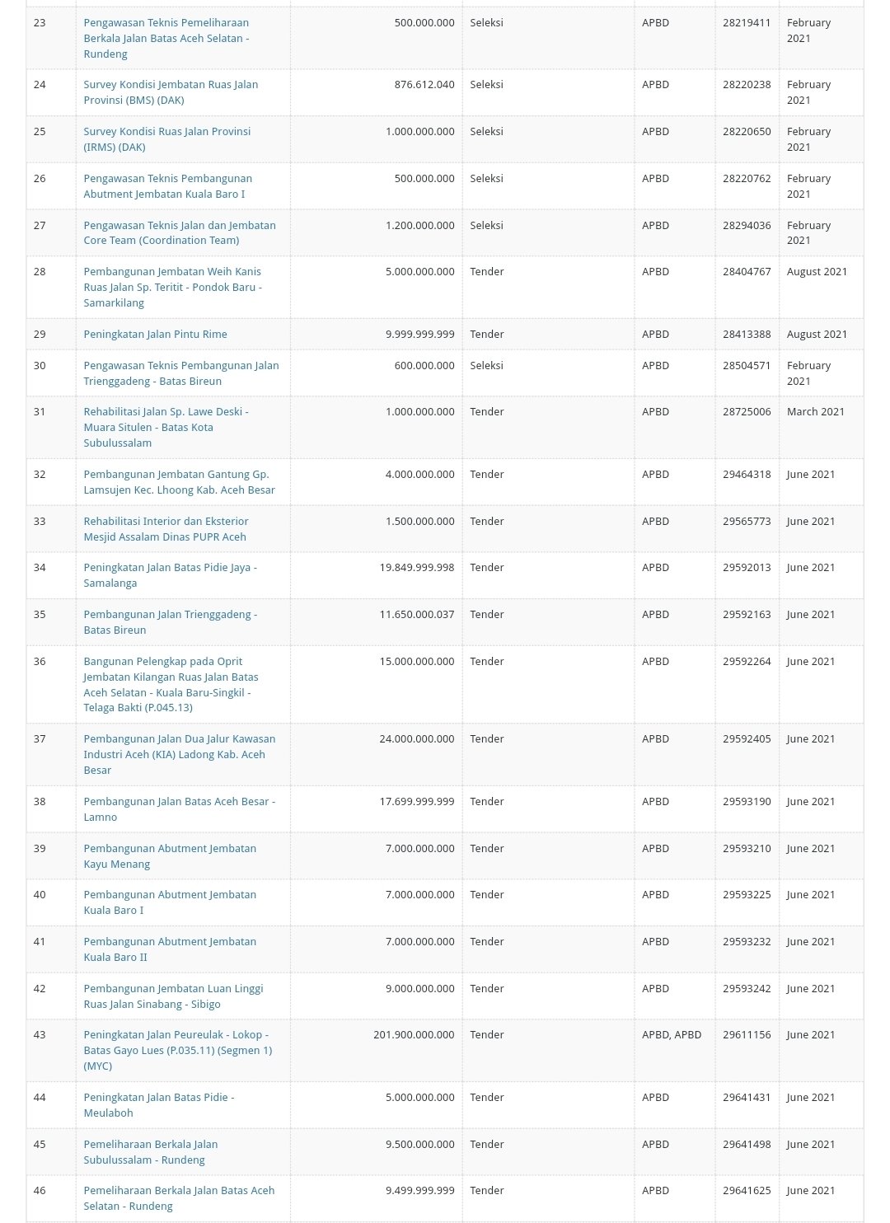Click Peningkatan Jalan Pintu Rime link
The height and width of the screenshot is (1223, 890).
coord(155,334)
